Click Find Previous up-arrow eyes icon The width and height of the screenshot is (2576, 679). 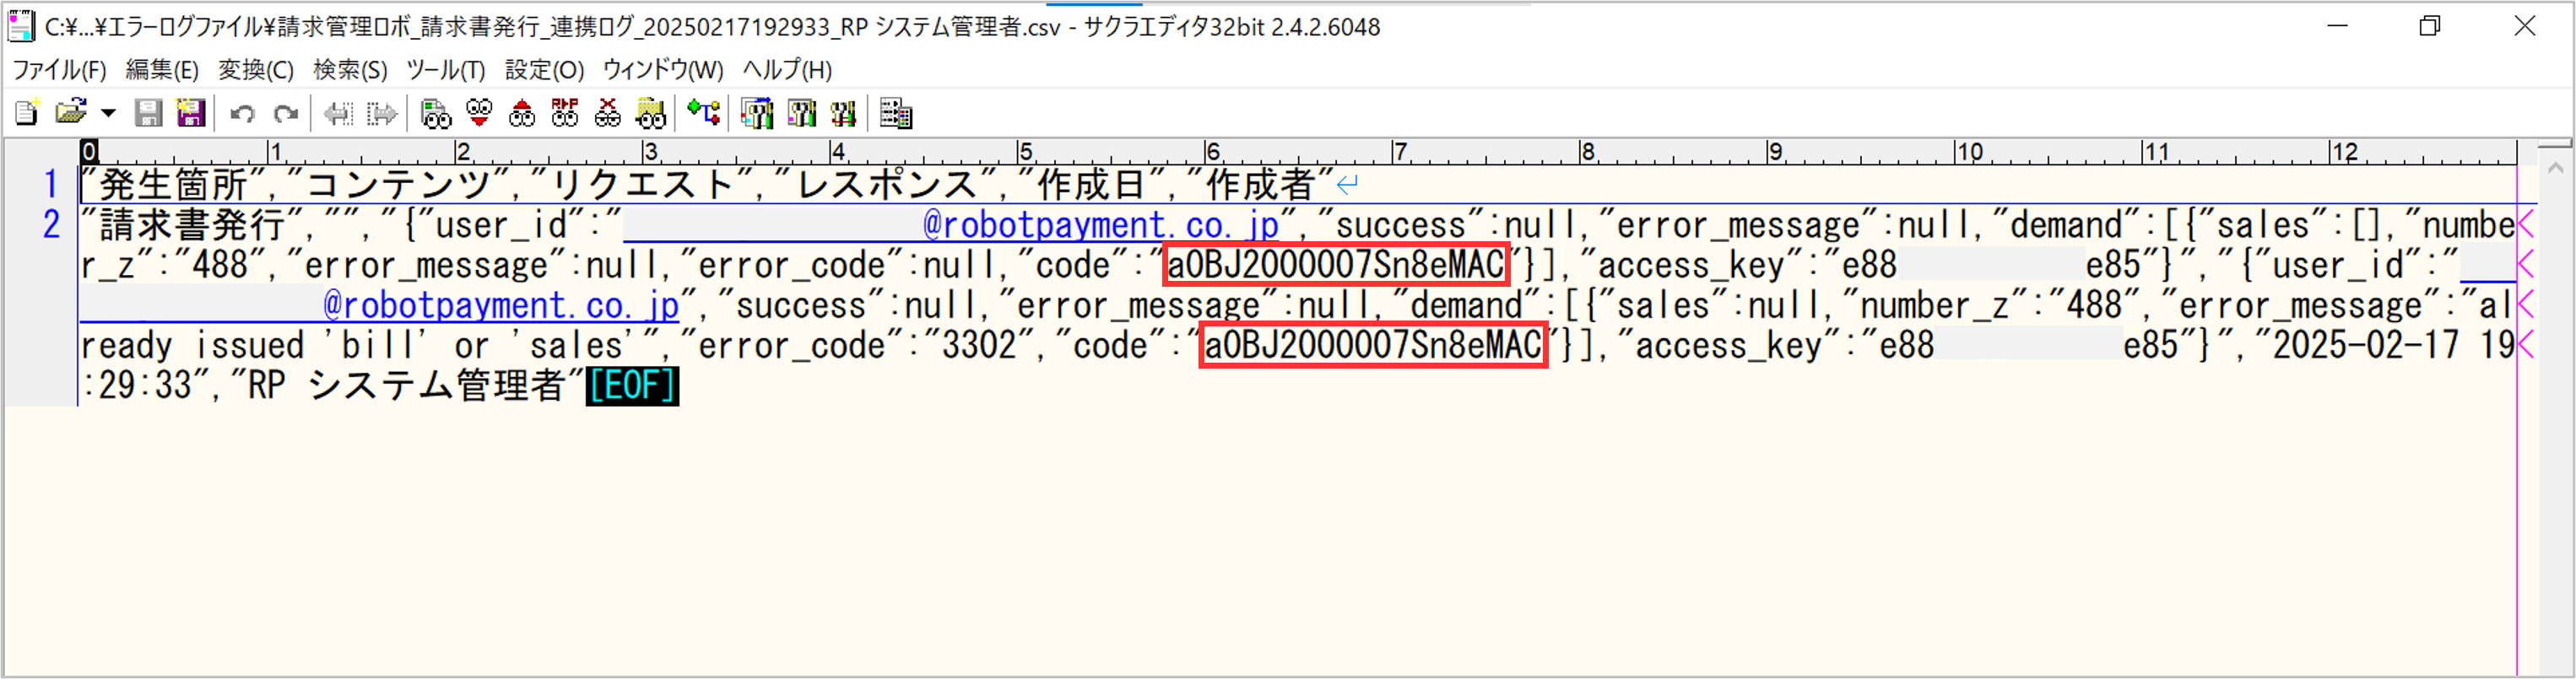[x=522, y=113]
